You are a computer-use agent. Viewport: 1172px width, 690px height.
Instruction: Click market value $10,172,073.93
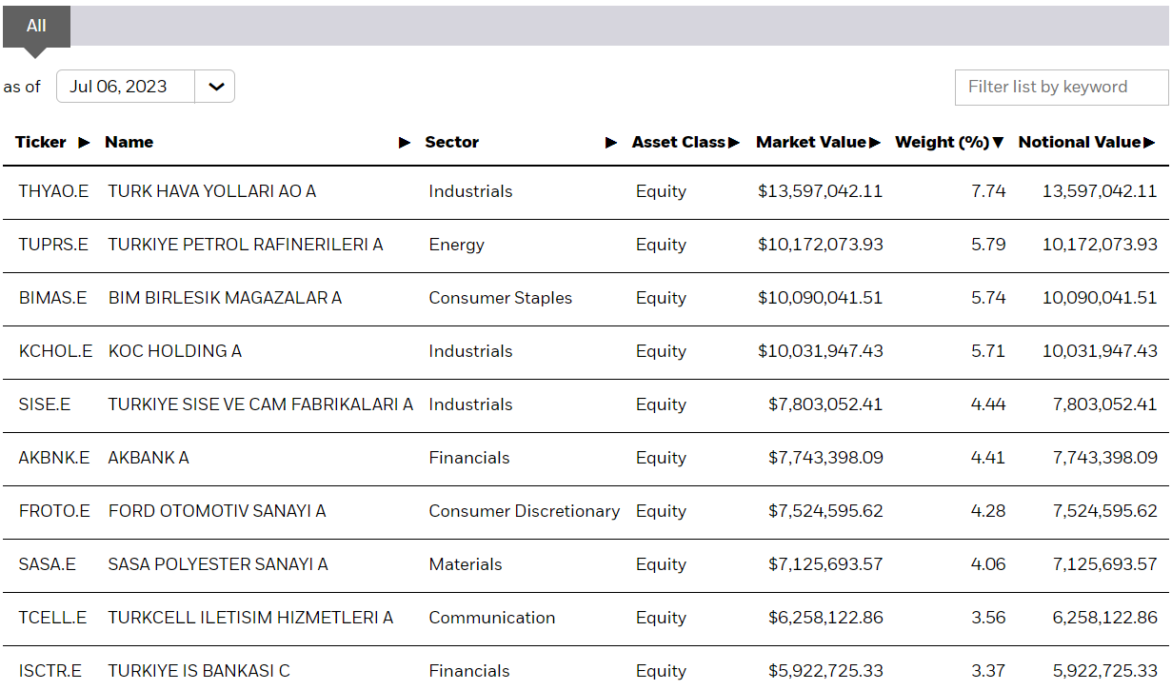point(821,245)
